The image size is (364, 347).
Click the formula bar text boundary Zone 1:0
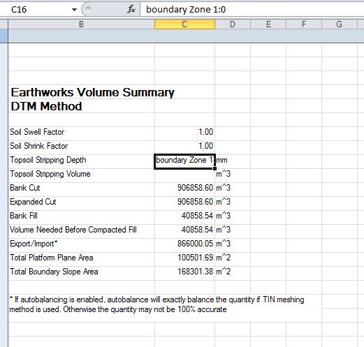[186, 10]
